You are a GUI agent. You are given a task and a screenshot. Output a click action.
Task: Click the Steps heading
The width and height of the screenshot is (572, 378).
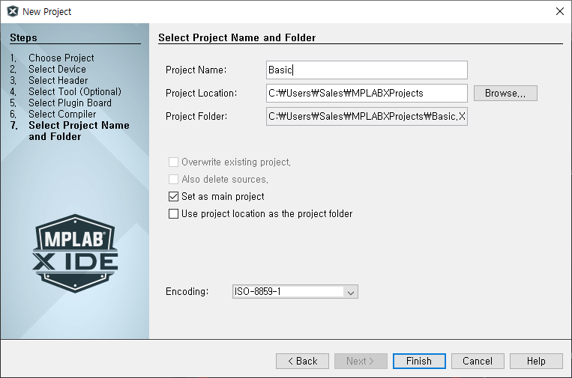coord(23,38)
